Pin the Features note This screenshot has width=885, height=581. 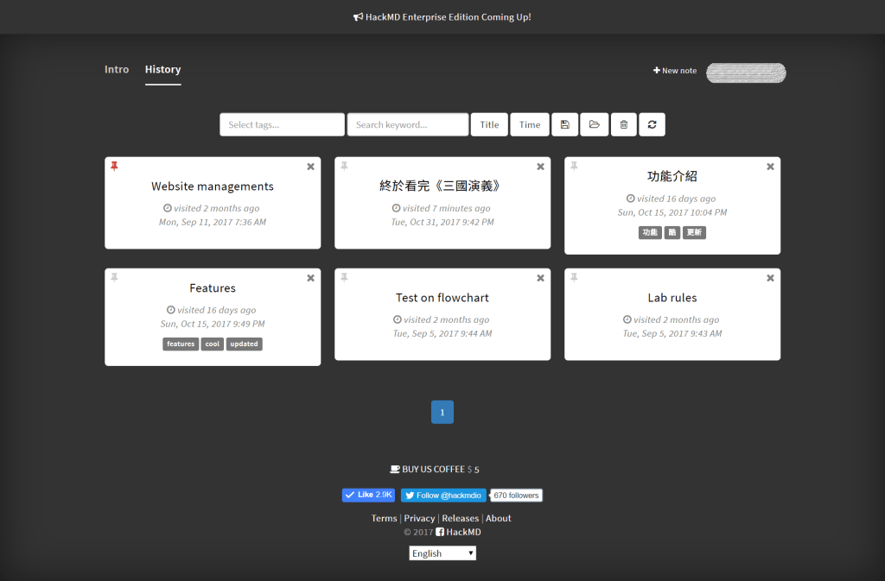114,278
